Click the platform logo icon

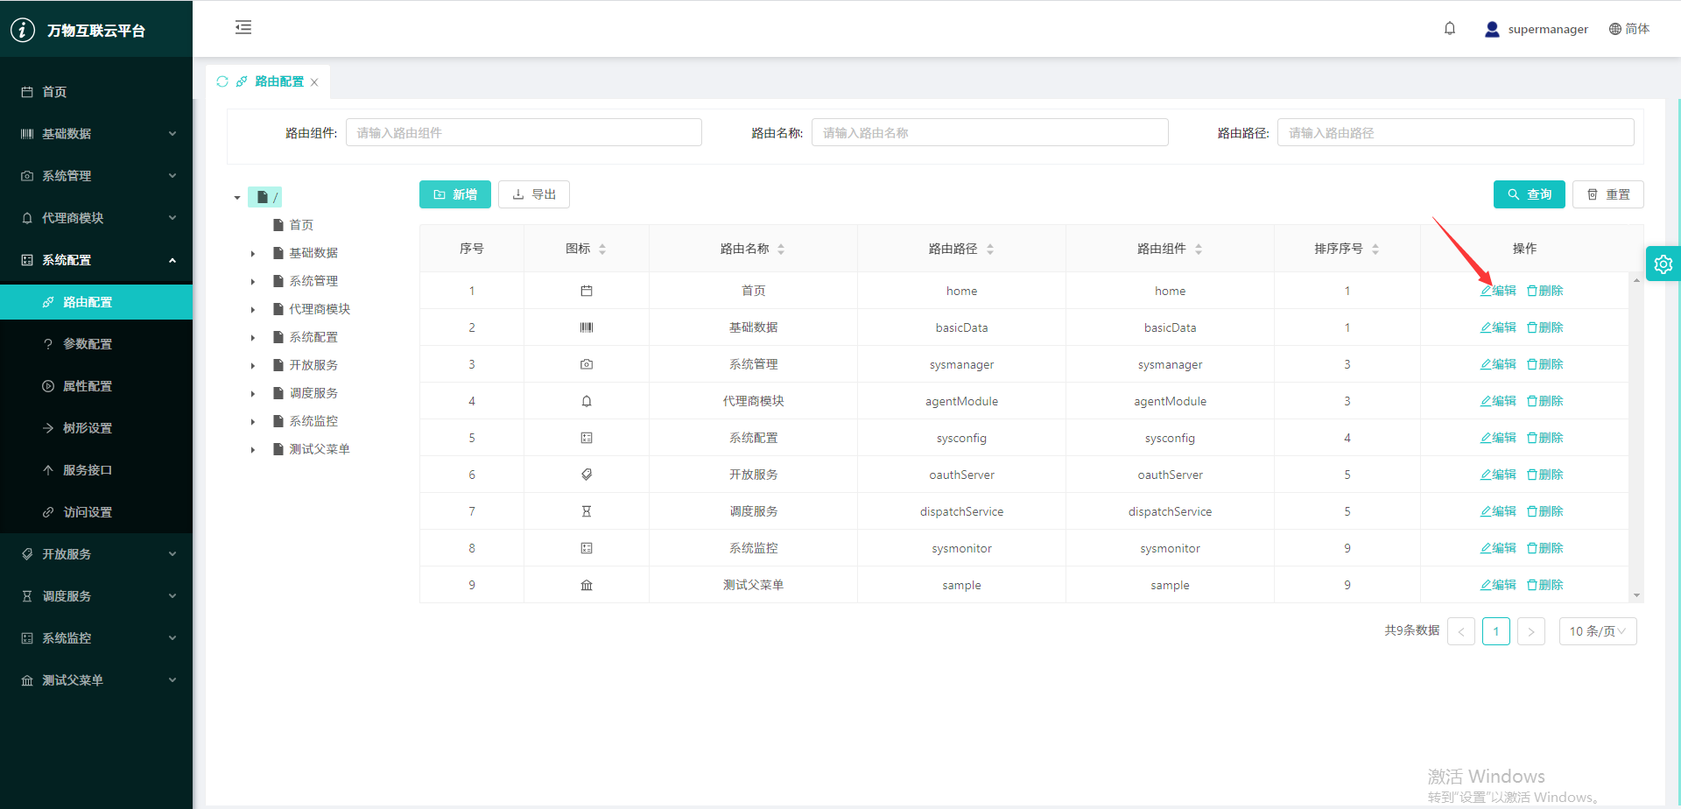[23, 30]
